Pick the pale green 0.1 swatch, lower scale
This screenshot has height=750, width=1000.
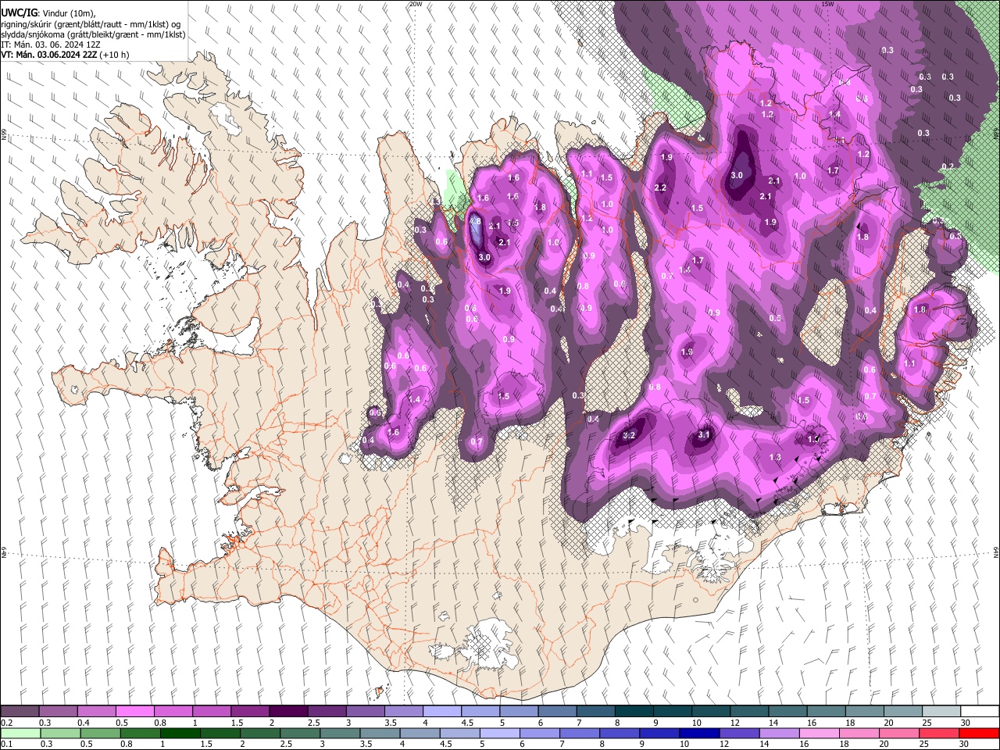coord(20,733)
